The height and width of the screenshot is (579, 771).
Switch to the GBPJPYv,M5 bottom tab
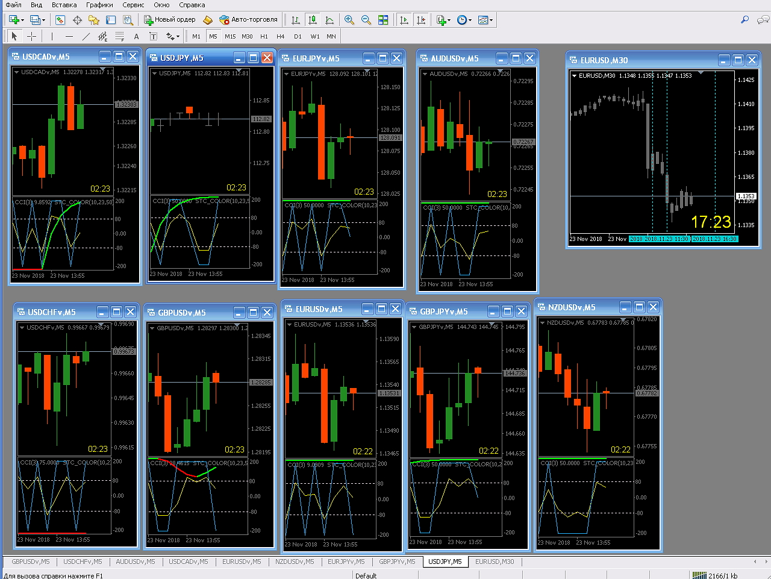pyautogui.click(x=397, y=562)
